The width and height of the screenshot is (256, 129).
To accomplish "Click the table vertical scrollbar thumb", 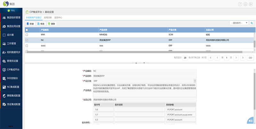I will pos(254,44).
